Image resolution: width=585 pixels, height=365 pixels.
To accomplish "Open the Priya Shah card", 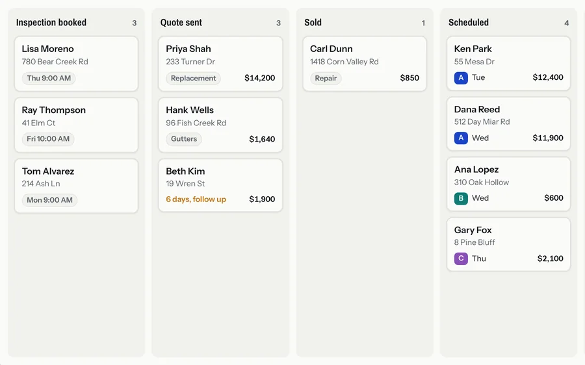I will tap(220, 64).
